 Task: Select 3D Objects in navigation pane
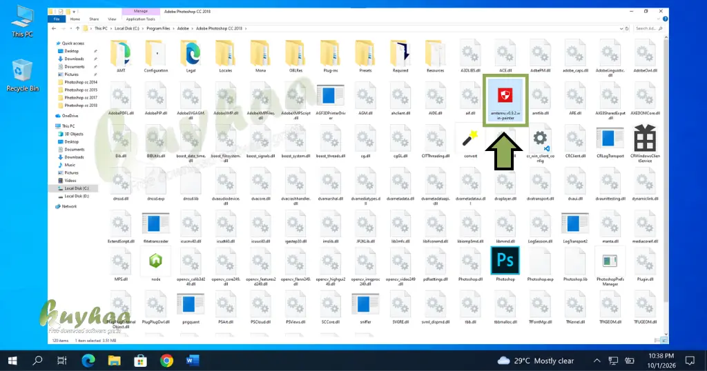pos(70,134)
